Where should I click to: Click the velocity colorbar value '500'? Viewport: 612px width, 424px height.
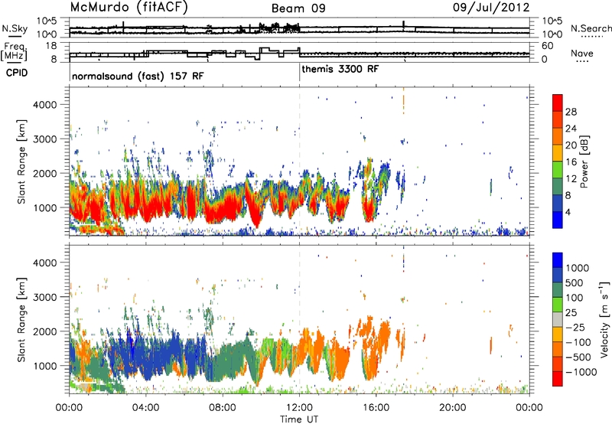click(574, 282)
